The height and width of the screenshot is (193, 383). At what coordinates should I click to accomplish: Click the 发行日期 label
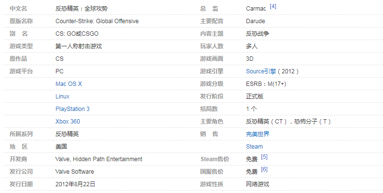pyautogui.click(x=21, y=184)
